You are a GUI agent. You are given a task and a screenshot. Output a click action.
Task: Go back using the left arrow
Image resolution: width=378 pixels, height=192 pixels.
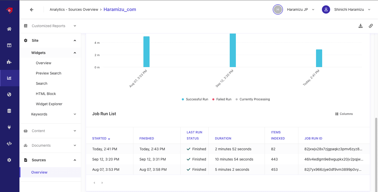31,9
